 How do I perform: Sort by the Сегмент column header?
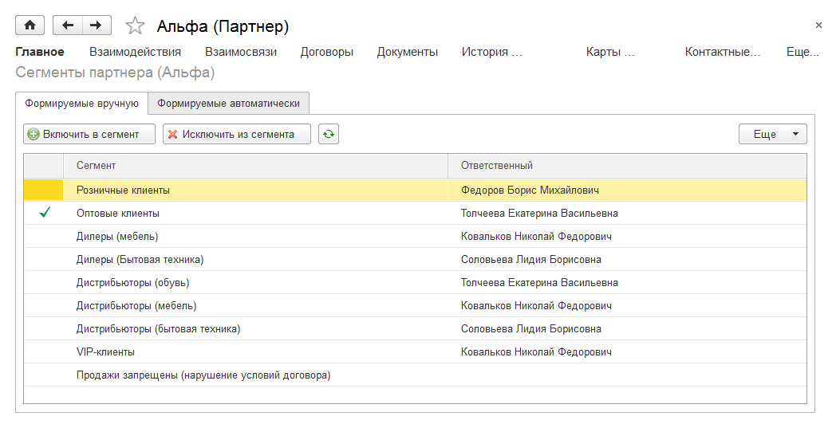click(96, 165)
